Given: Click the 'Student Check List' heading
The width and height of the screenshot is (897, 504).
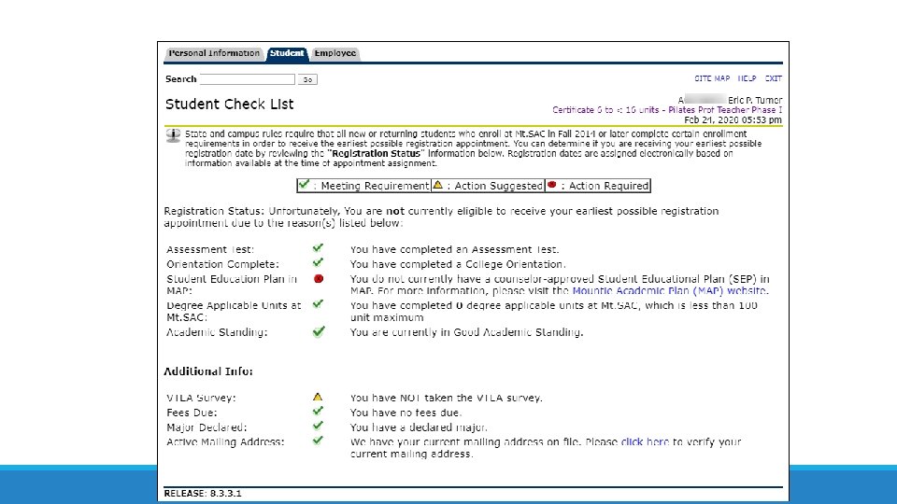Looking at the screenshot, I should [230, 104].
